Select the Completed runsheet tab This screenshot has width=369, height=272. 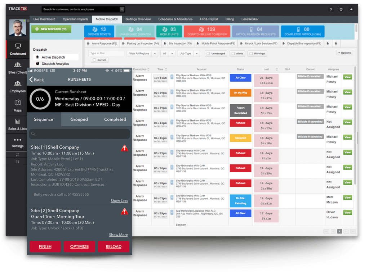pos(115,119)
